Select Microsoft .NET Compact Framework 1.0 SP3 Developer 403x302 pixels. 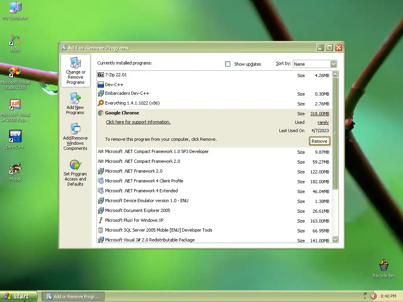214,152
